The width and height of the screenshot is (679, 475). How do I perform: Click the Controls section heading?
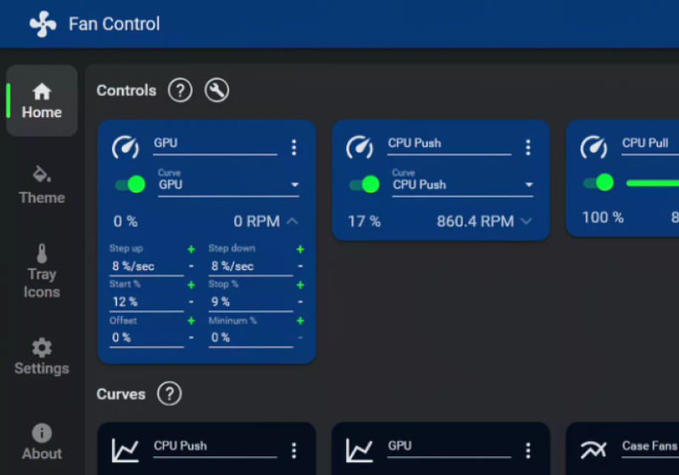(126, 91)
